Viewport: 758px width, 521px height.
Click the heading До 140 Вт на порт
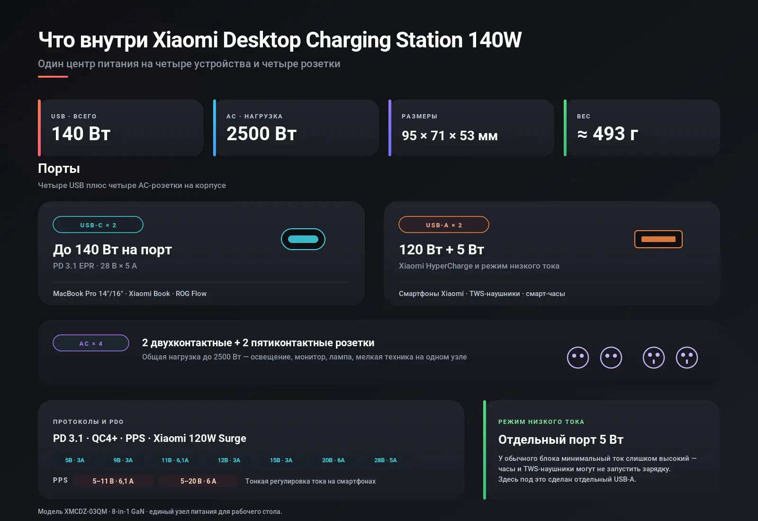pos(112,250)
